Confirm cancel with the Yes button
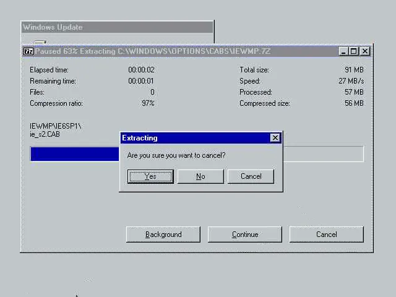 pyautogui.click(x=150, y=176)
